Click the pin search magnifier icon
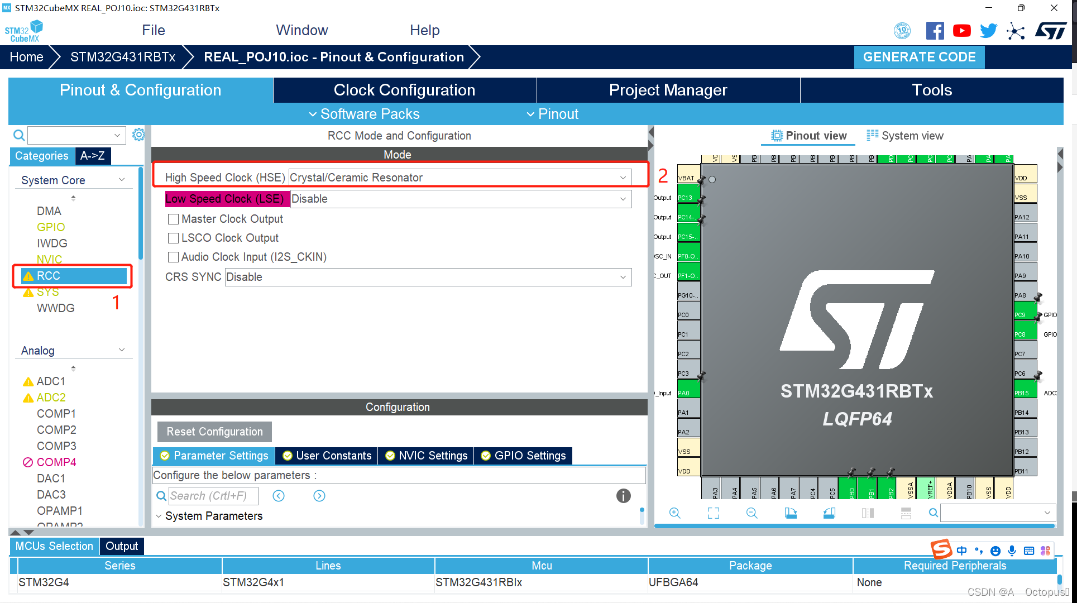Image resolution: width=1077 pixels, height=603 pixels. click(x=933, y=513)
